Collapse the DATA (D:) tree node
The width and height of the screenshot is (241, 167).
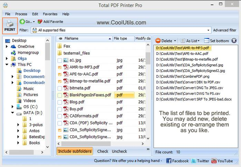[x=12, y=113]
